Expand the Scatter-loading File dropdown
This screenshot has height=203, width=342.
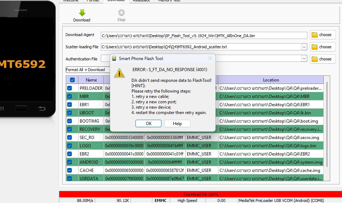click(304, 47)
